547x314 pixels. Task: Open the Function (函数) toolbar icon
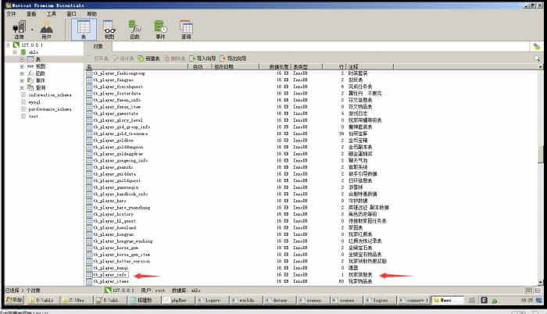pyautogui.click(x=134, y=30)
